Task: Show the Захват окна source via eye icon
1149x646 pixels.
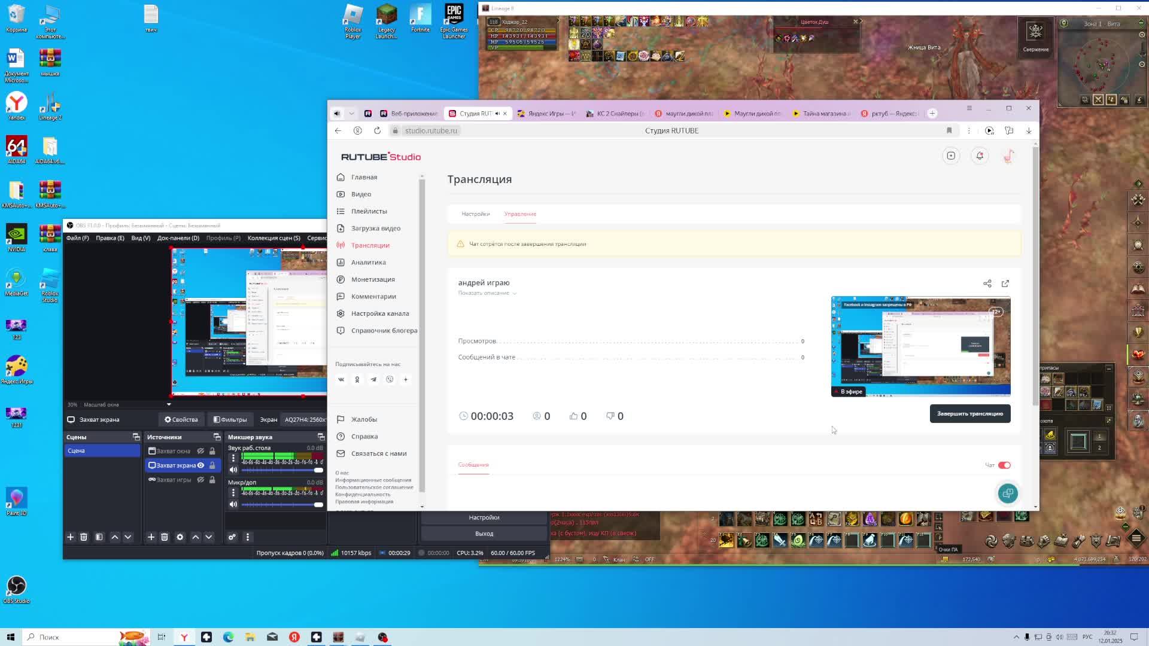Action: [201, 451]
